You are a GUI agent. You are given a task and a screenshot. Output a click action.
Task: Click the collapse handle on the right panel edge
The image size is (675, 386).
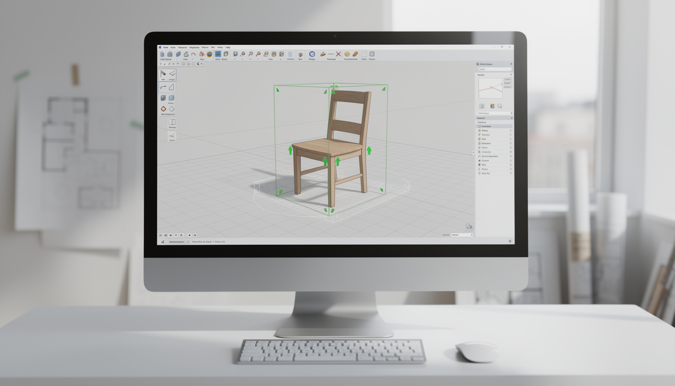click(473, 152)
